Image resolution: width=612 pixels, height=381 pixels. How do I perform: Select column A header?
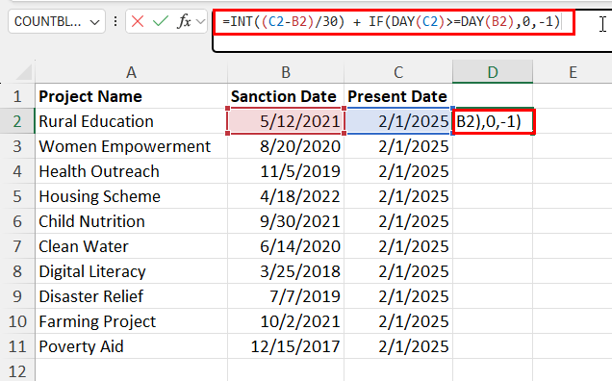click(131, 72)
